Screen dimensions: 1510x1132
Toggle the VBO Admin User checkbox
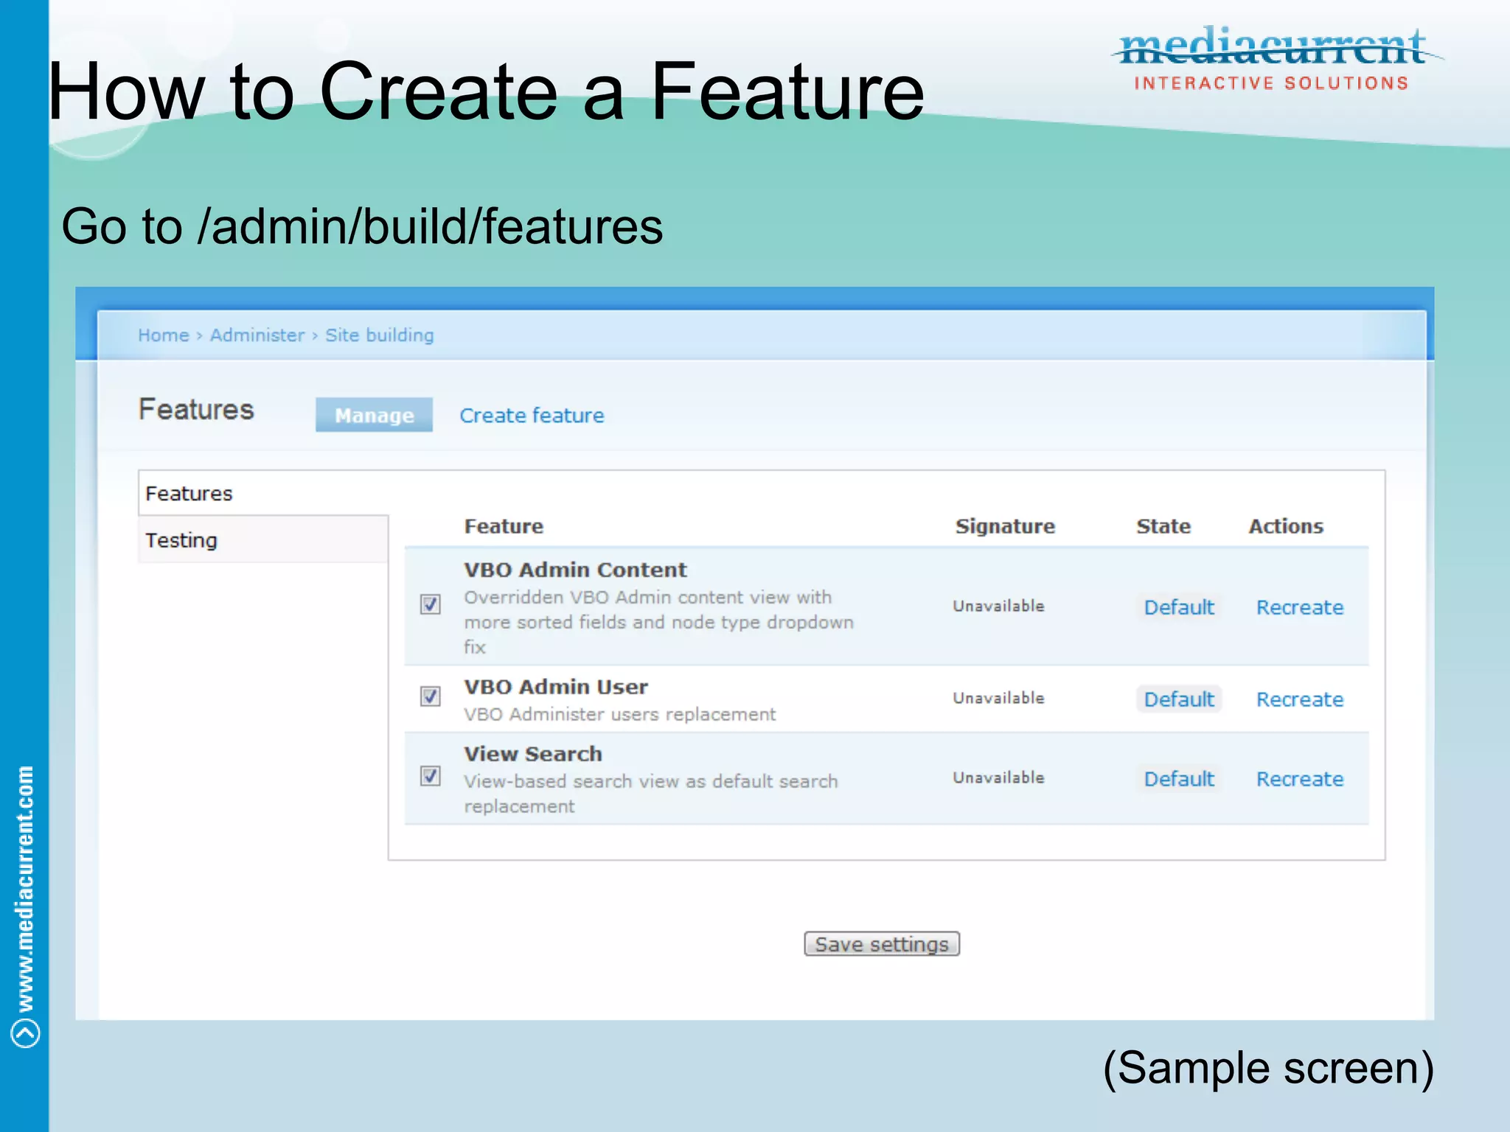pyautogui.click(x=431, y=696)
